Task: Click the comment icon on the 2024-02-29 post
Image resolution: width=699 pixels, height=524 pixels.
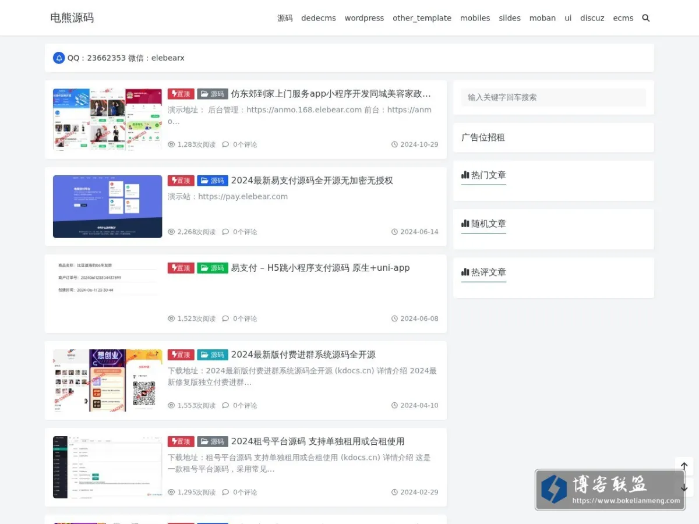Action: [x=225, y=492]
